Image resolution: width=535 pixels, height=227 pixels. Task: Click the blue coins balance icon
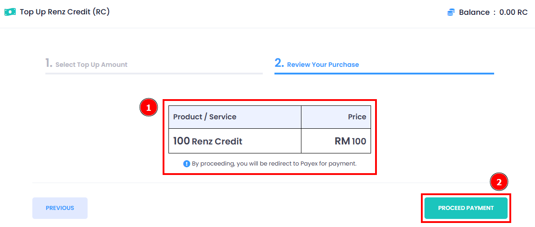click(451, 12)
